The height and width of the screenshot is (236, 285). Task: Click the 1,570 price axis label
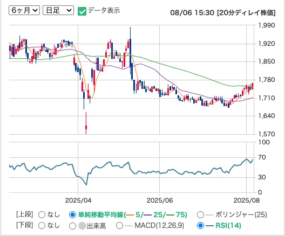pos(267,134)
